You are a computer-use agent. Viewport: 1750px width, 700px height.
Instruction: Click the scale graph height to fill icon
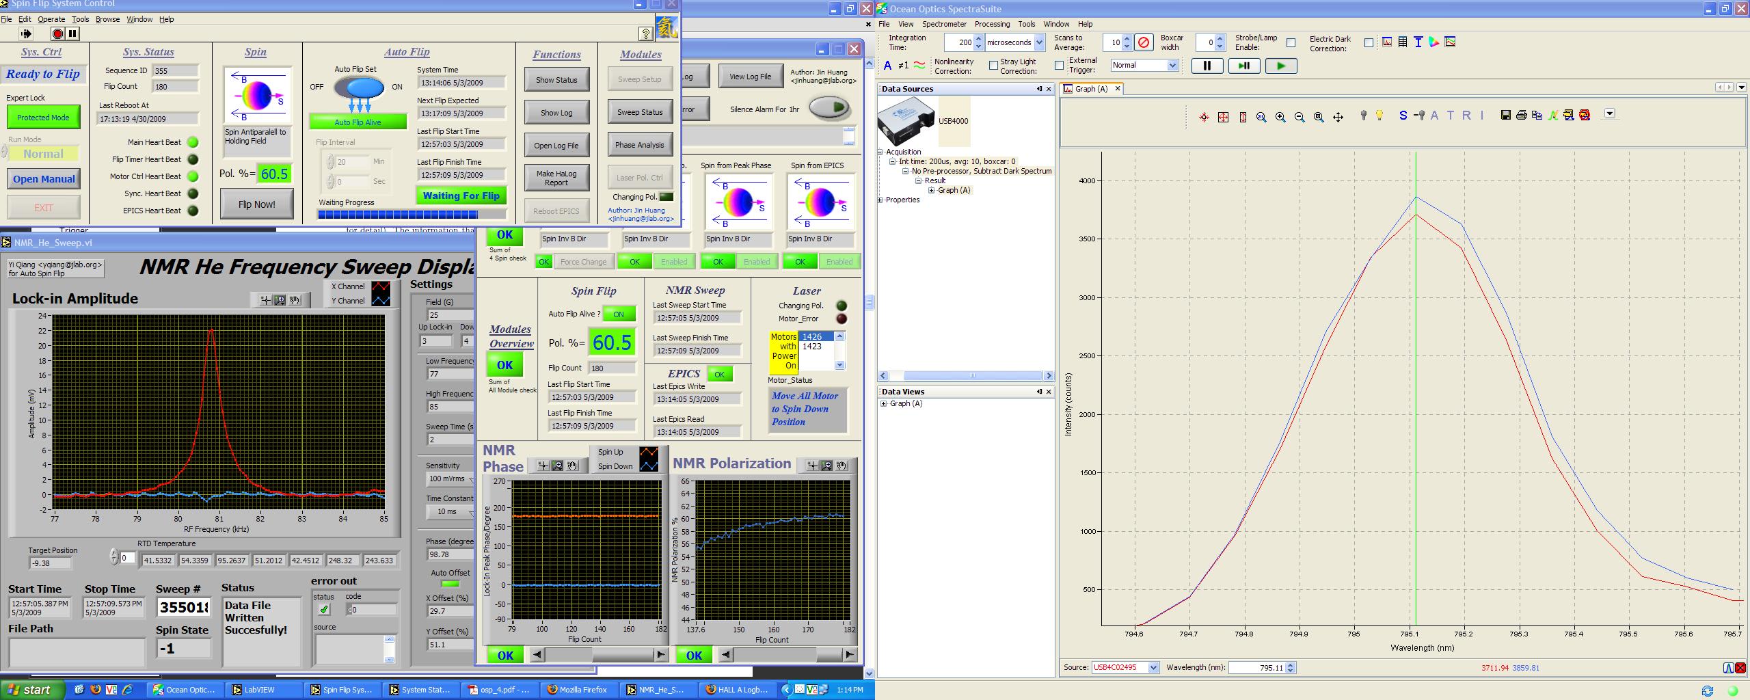pos(1243,117)
